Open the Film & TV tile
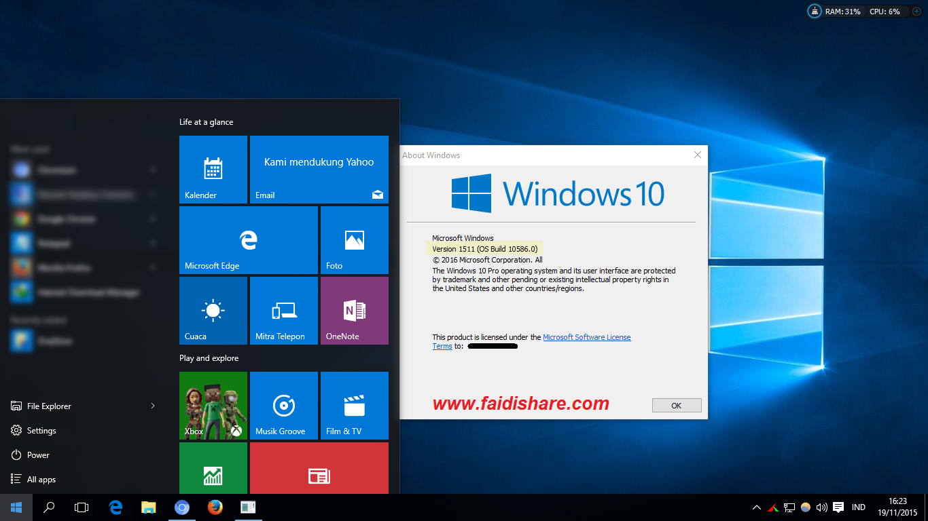This screenshot has height=521, width=928. tap(354, 405)
